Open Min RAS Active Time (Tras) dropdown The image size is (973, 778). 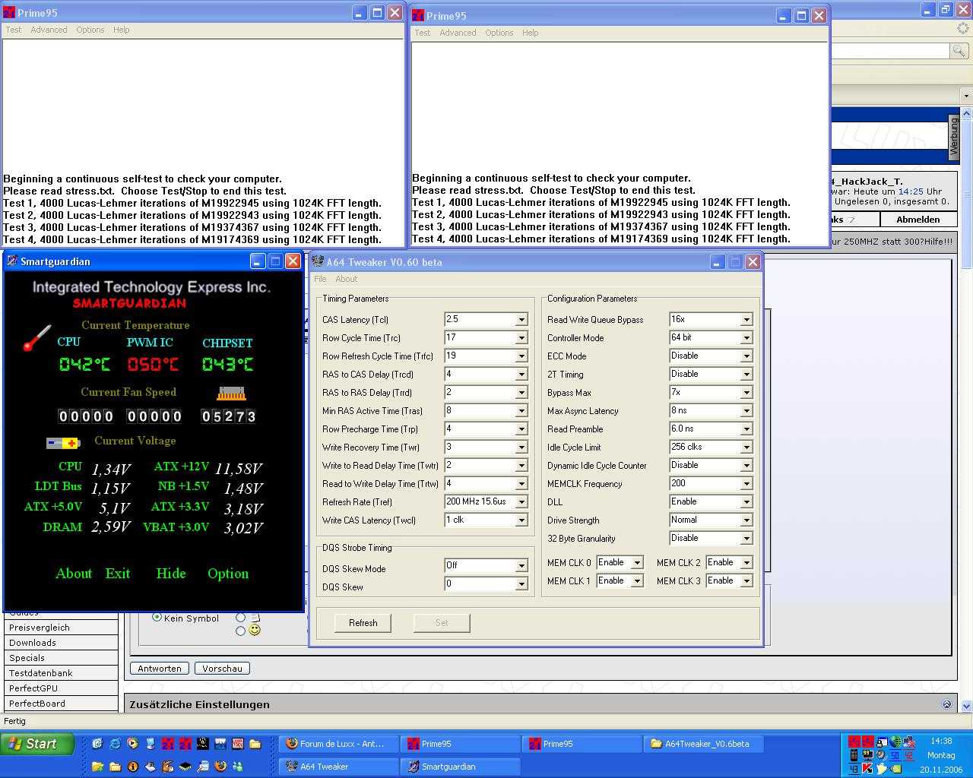521,411
